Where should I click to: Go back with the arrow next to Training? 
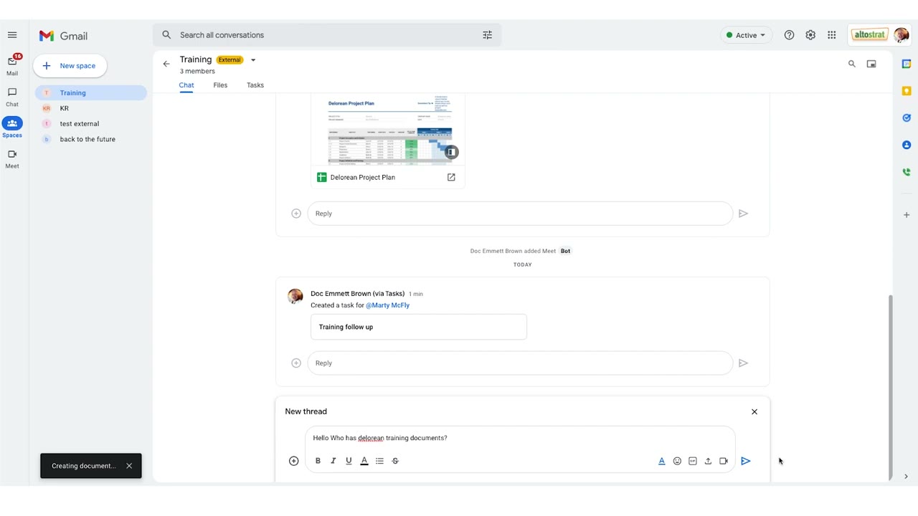pos(166,64)
